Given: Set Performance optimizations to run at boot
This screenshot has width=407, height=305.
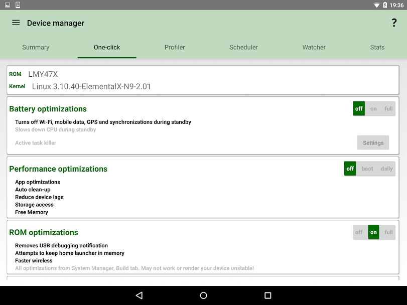Looking at the screenshot, I should [x=367, y=169].
